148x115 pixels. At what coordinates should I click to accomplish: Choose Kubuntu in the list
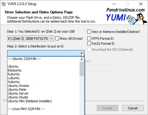tap(44, 74)
